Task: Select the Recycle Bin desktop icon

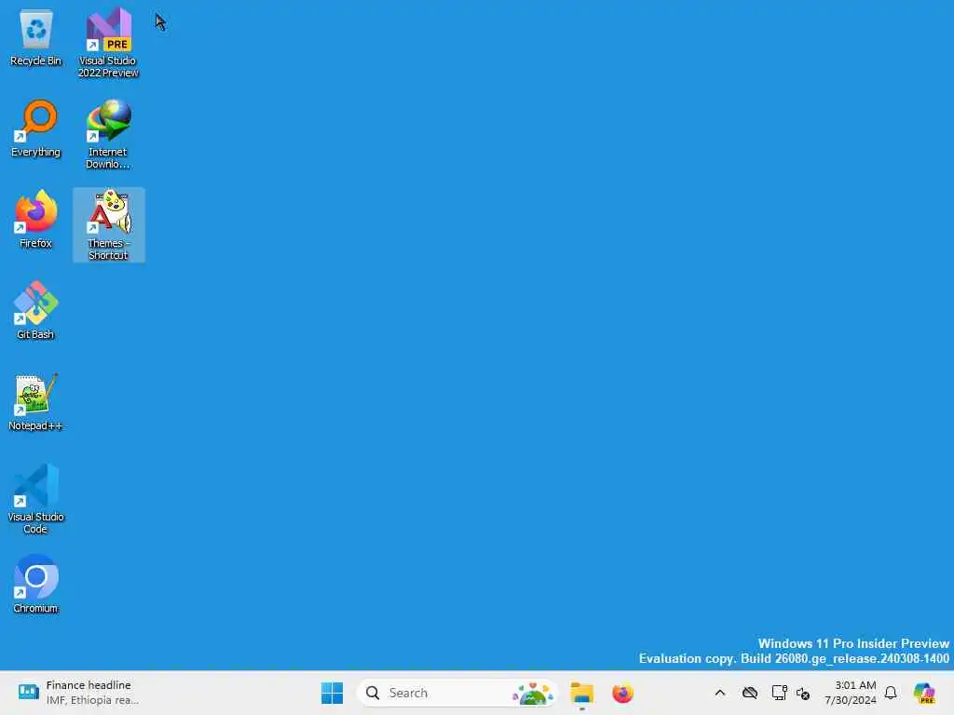Action: (x=36, y=37)
